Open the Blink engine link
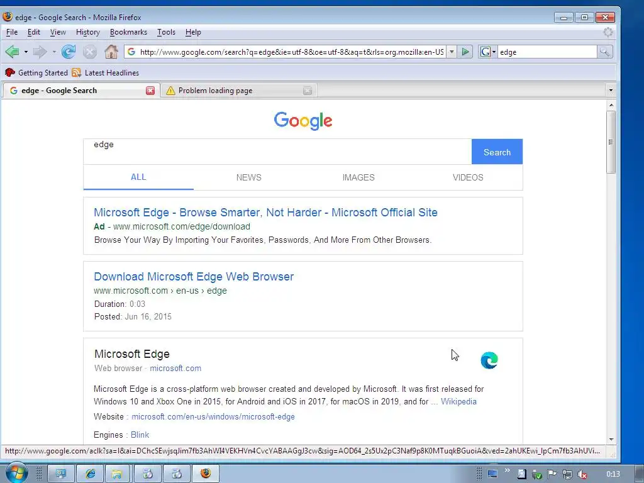644x483 pixels. [x=140, y=435]
